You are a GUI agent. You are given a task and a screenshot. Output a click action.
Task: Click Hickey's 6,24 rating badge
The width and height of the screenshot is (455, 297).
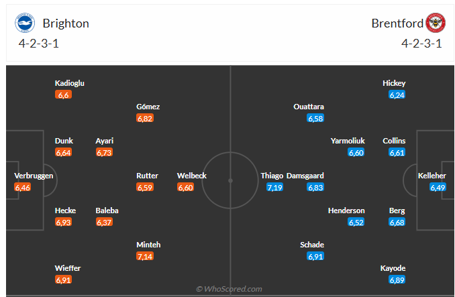pyautogui.click(x=397, y=95)
